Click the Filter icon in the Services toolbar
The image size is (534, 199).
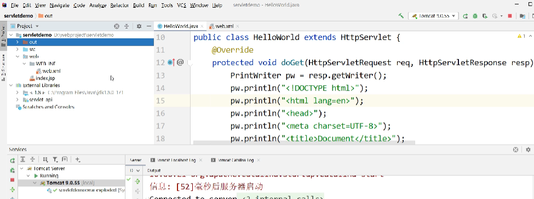55,159
